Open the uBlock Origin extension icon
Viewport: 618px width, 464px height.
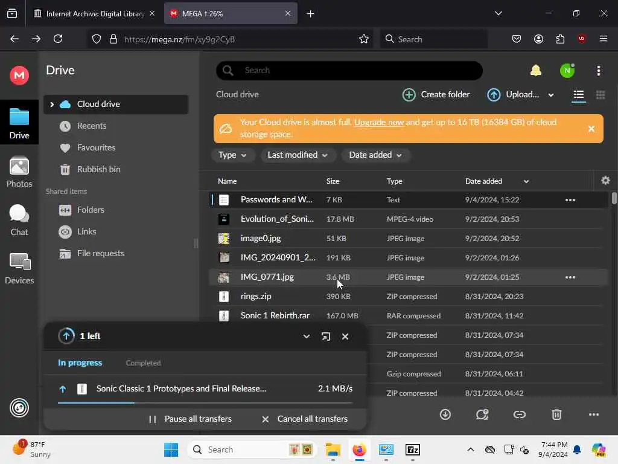582,39
